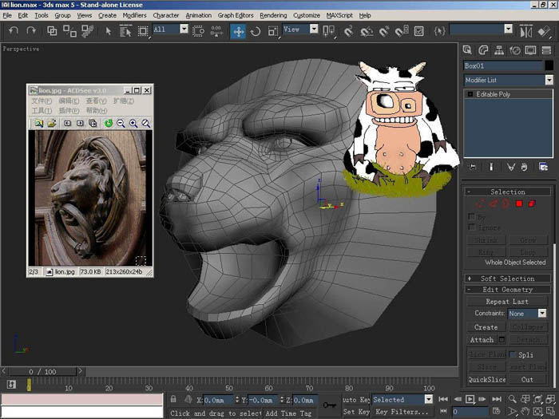Click the Undo arrow in the toolbar
Screen dimensions: 559x419
coord(14,31)
